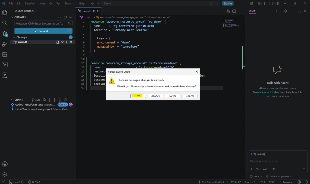Image resolution: width=310 pixels, height=184 pixels.
Task: Open the Extensions view icon
Action: coord(5,54)
